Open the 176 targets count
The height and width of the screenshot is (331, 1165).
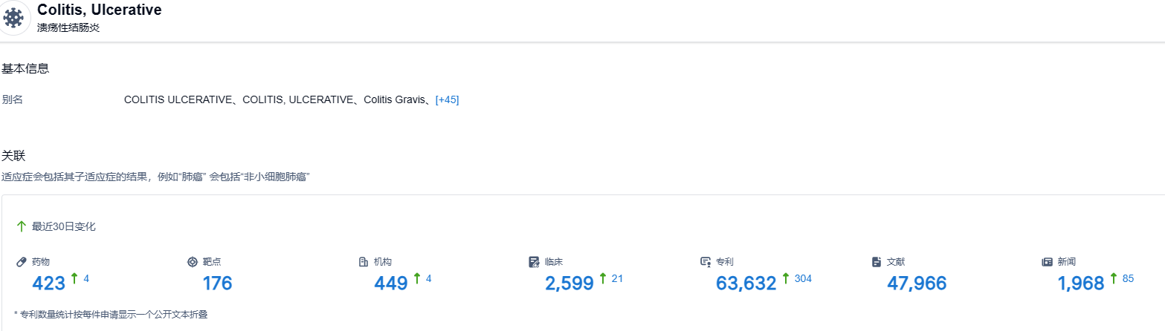(x=217, y=283)
